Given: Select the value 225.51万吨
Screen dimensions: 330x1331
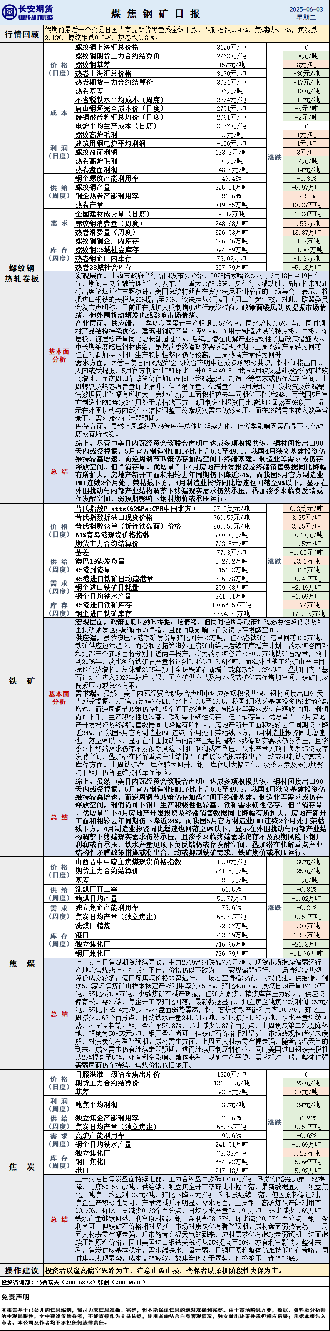Looking at the screenshot, I should click(x=231, y=188).
